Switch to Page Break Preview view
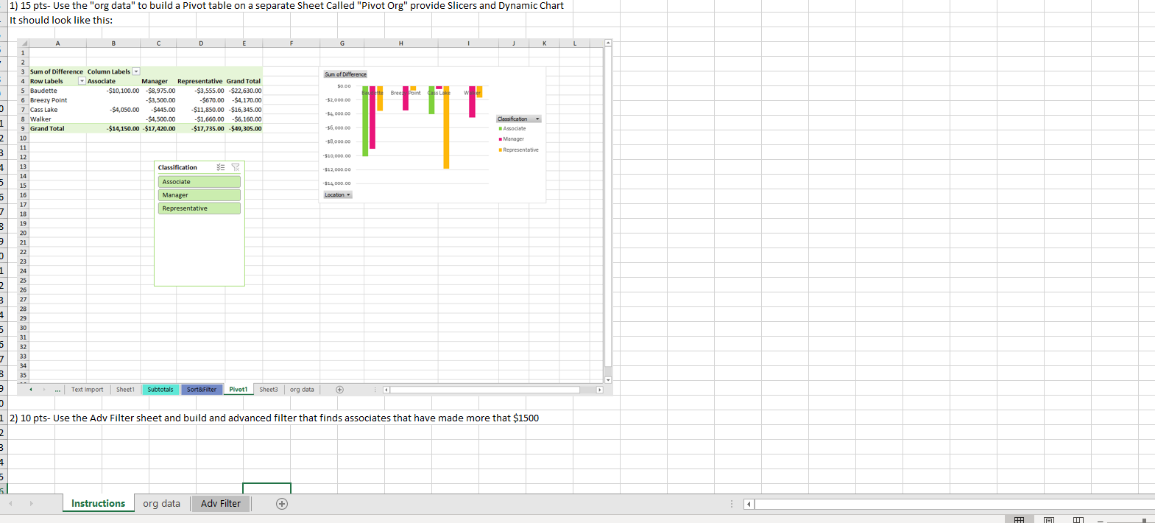This screenshot has height=523, width=1155. [x=1078, y=520]
